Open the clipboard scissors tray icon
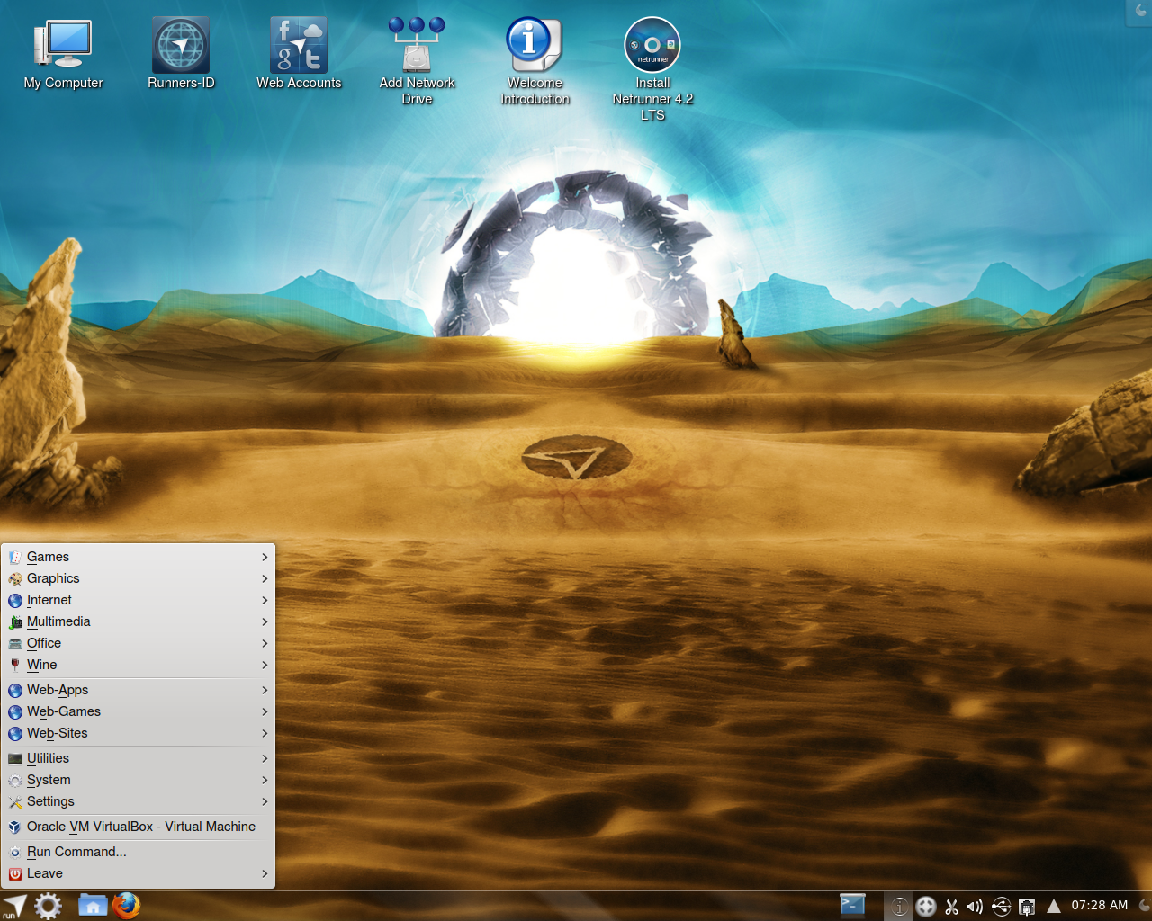 (x=951, y=907)
